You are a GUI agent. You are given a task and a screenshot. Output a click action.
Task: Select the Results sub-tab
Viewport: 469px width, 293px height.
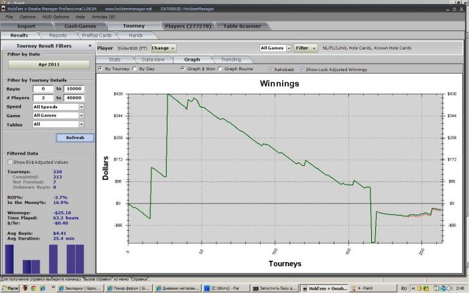(19, 35)
